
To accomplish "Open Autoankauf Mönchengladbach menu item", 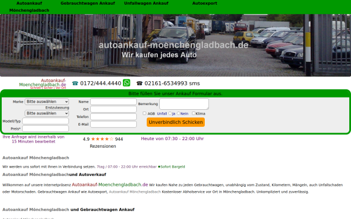I will (29, 6).
